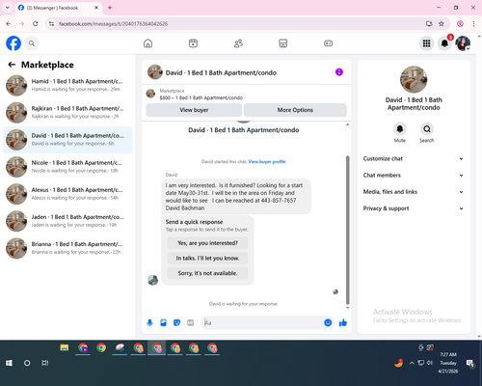Click the back arrow beside Marketplace
The height and width of the screenshot is (386, 482).
point(12,65)
